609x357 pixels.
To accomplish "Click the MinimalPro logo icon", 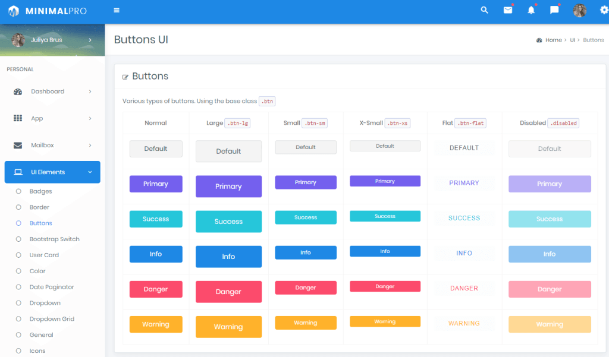I will tap(14, 11).
